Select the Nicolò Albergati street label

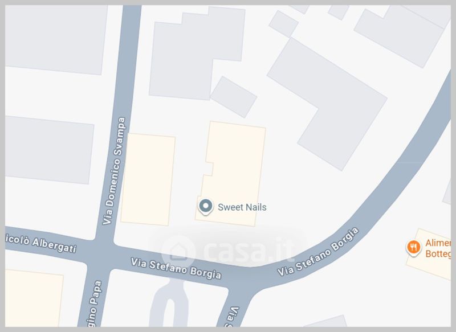pyautogui.click(x=41, y=243)
